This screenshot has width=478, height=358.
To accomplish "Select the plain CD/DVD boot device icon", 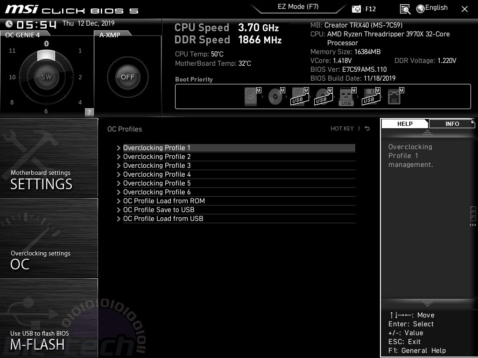I will pos(275,96).
